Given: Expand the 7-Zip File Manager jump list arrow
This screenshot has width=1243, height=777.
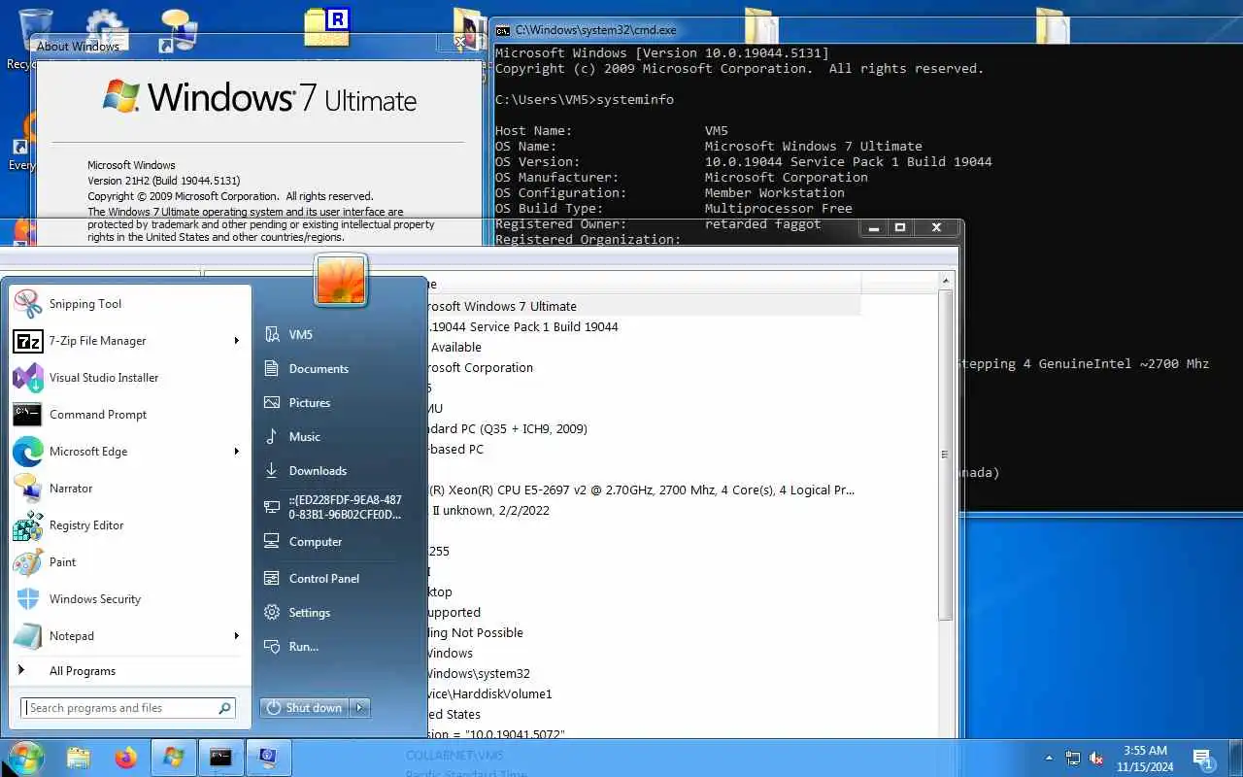Looking at the screenshot, I should click(237, 341).
